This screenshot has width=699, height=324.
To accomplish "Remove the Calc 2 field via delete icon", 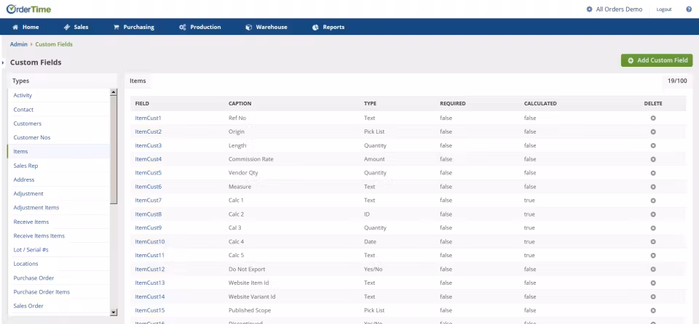I will click(x=653, y=214).
